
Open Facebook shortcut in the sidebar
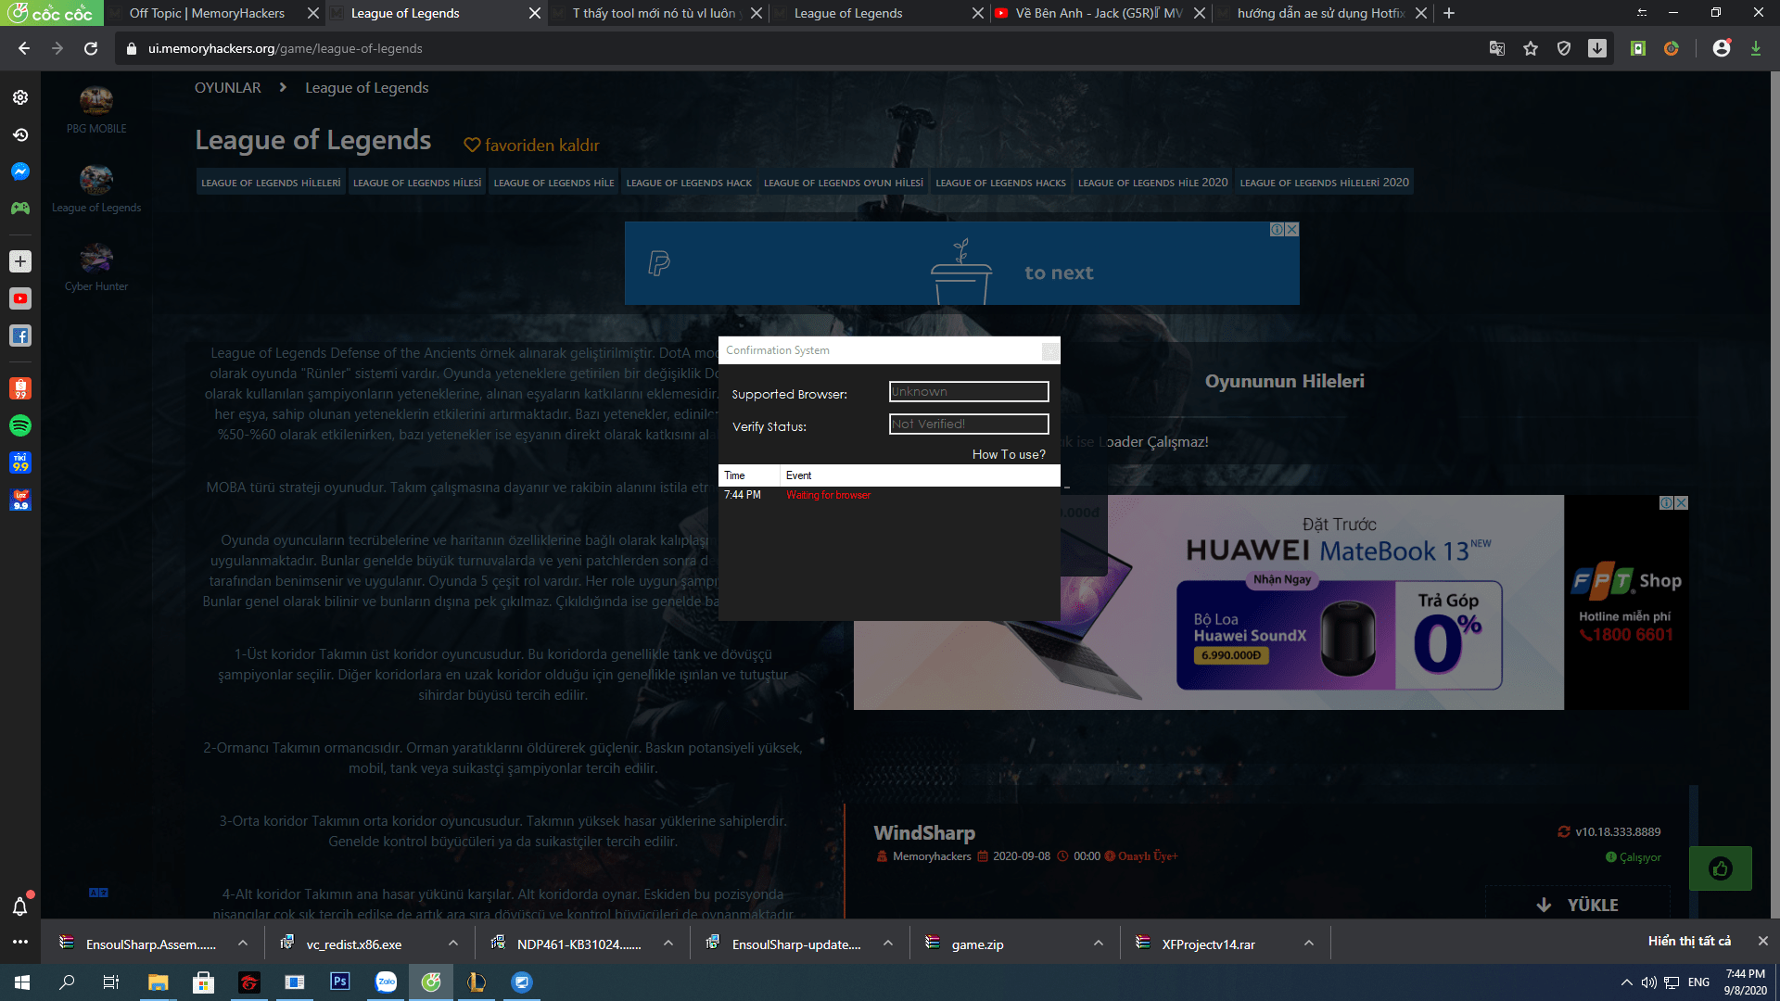pos(20,336)
